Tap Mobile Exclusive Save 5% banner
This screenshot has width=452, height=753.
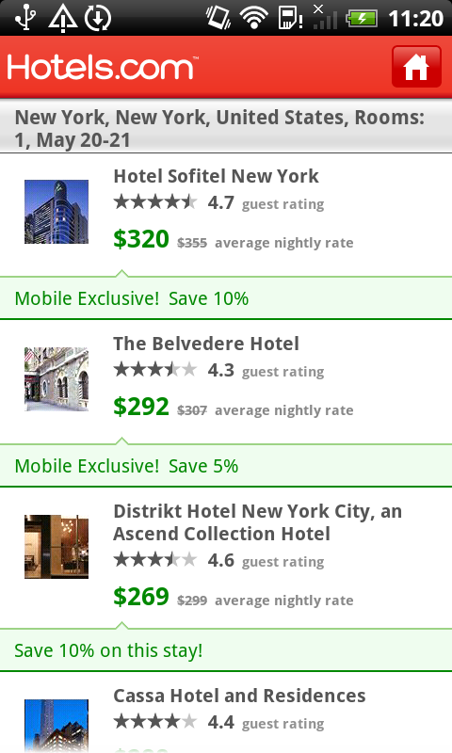click(x=226, y=466)
